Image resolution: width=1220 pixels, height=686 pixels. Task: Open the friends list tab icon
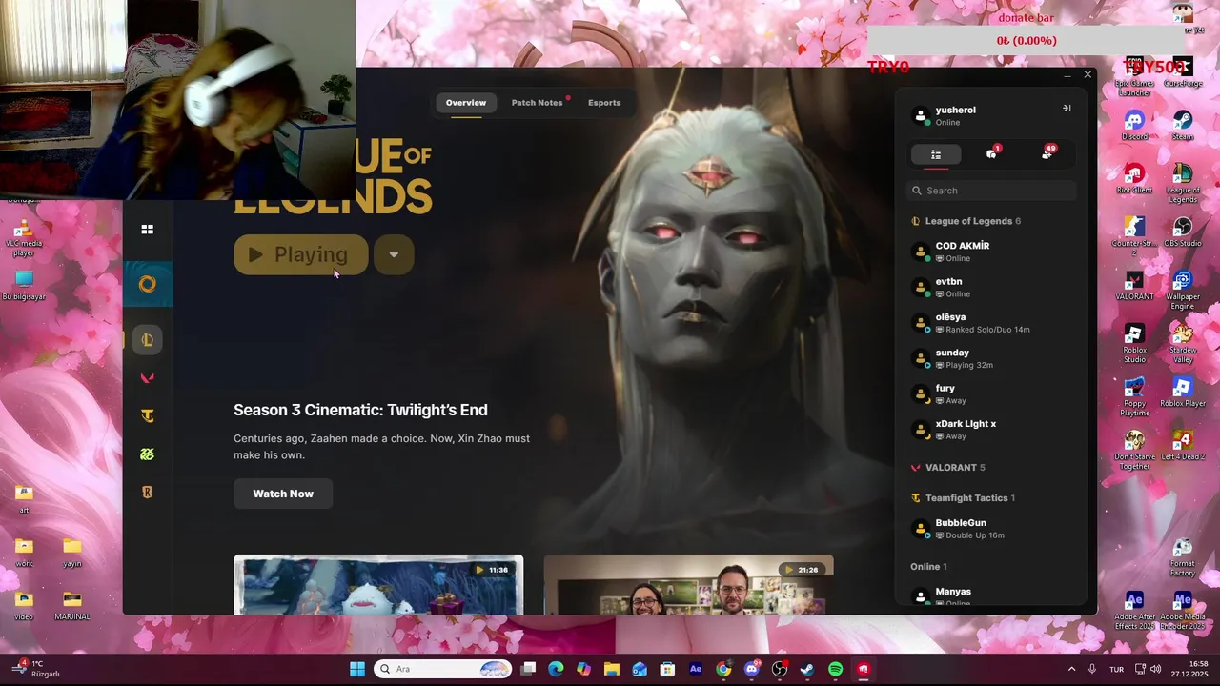tap(936, 154)
